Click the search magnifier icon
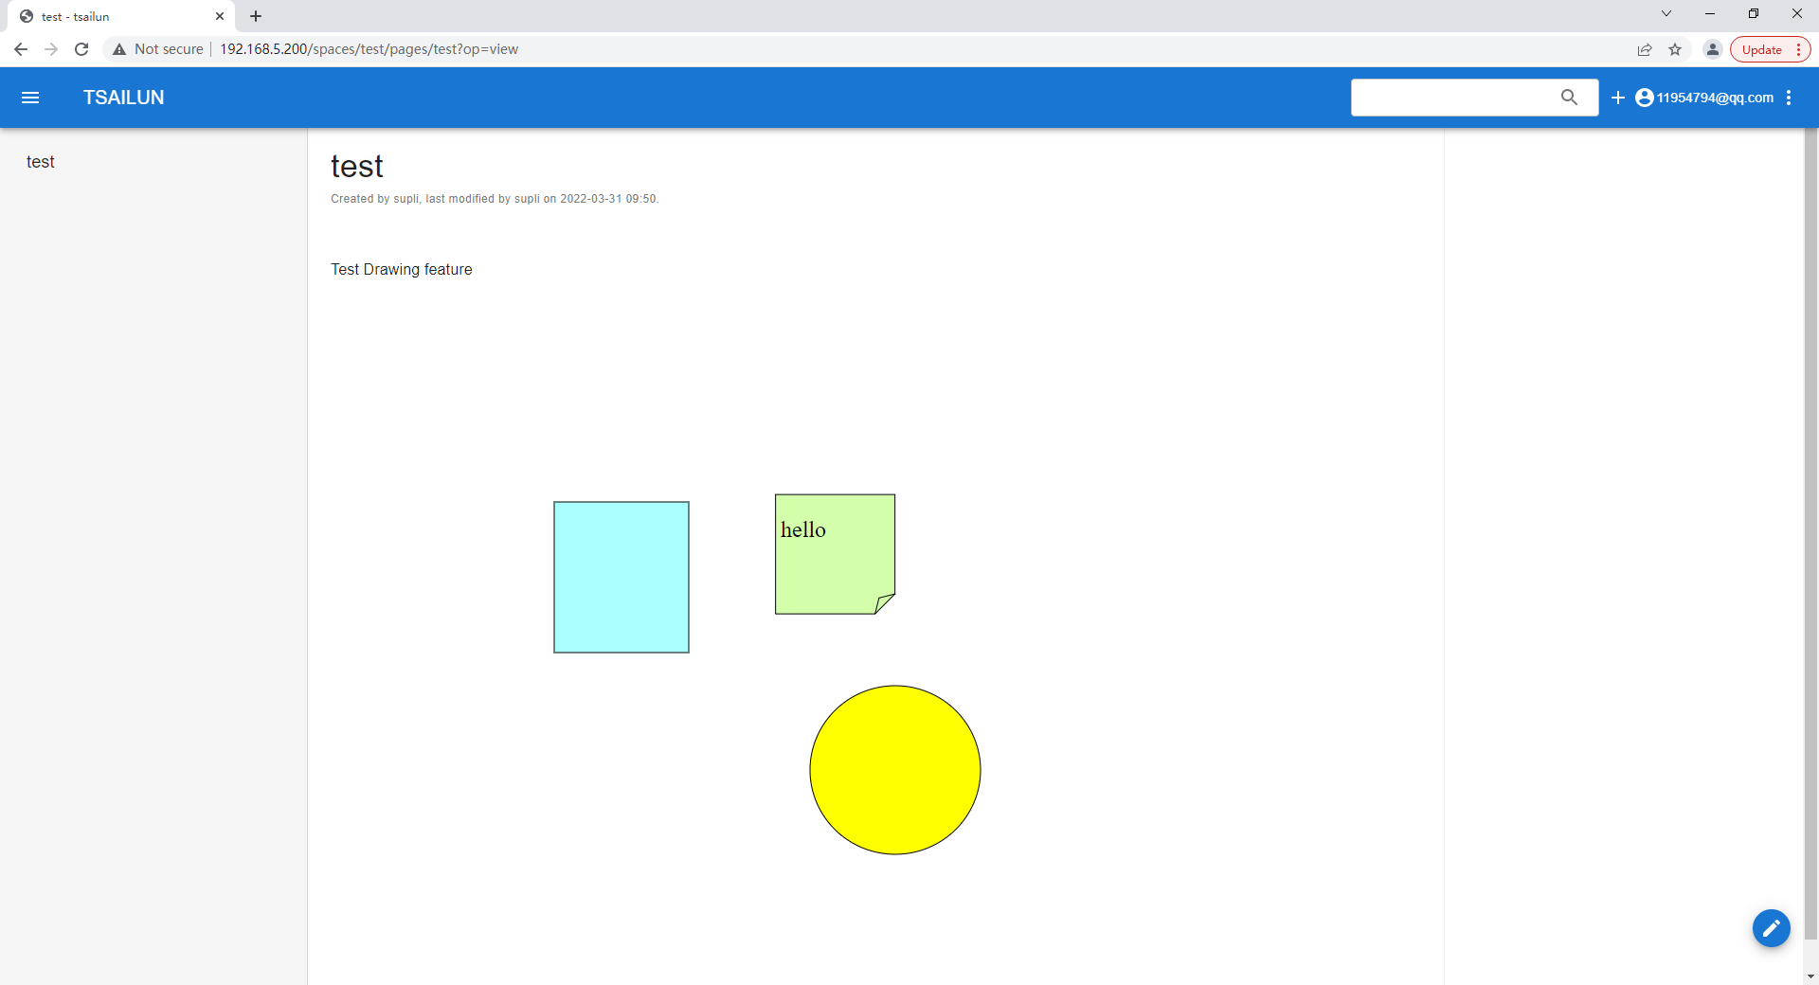This screenshot has width=1819, height=985. coord(1569,98)
